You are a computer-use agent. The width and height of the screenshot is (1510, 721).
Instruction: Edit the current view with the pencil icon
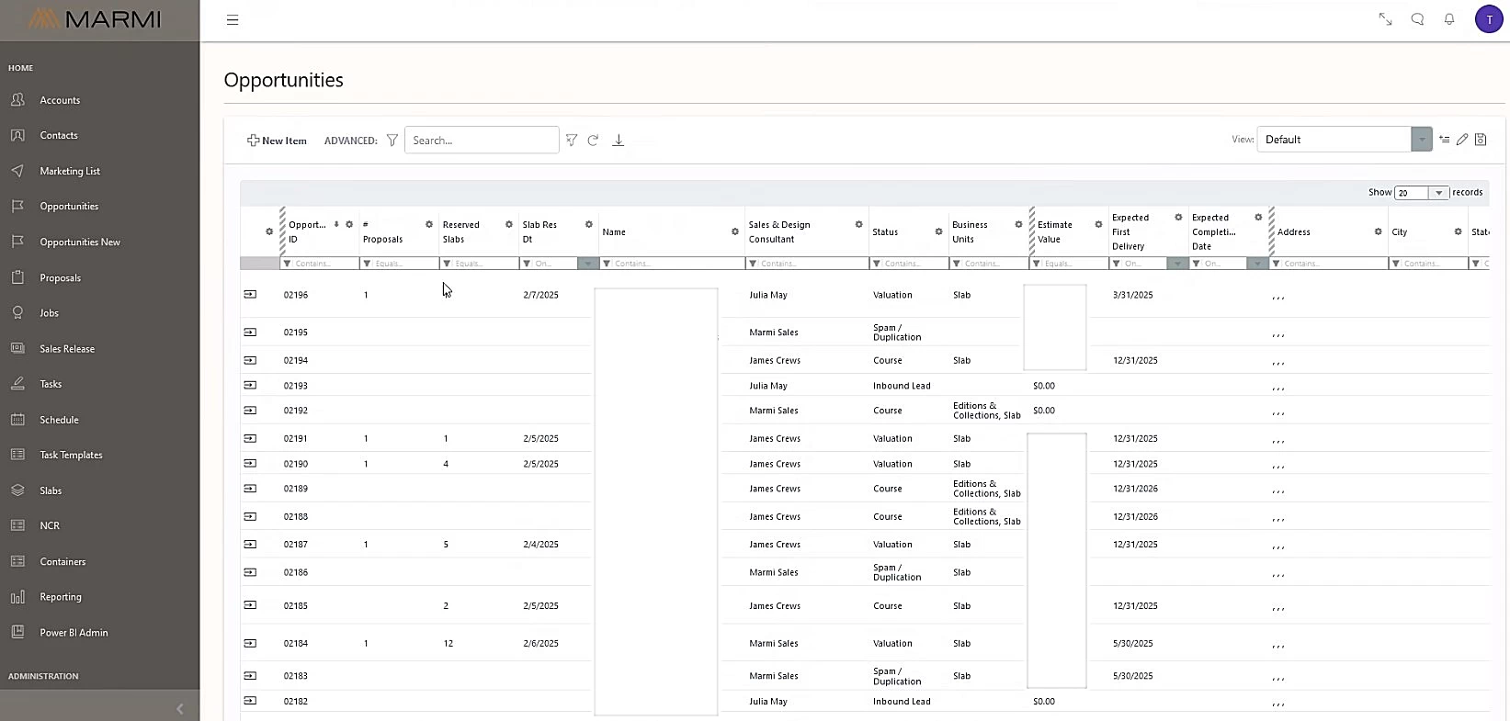click(x=1462, y=140)
